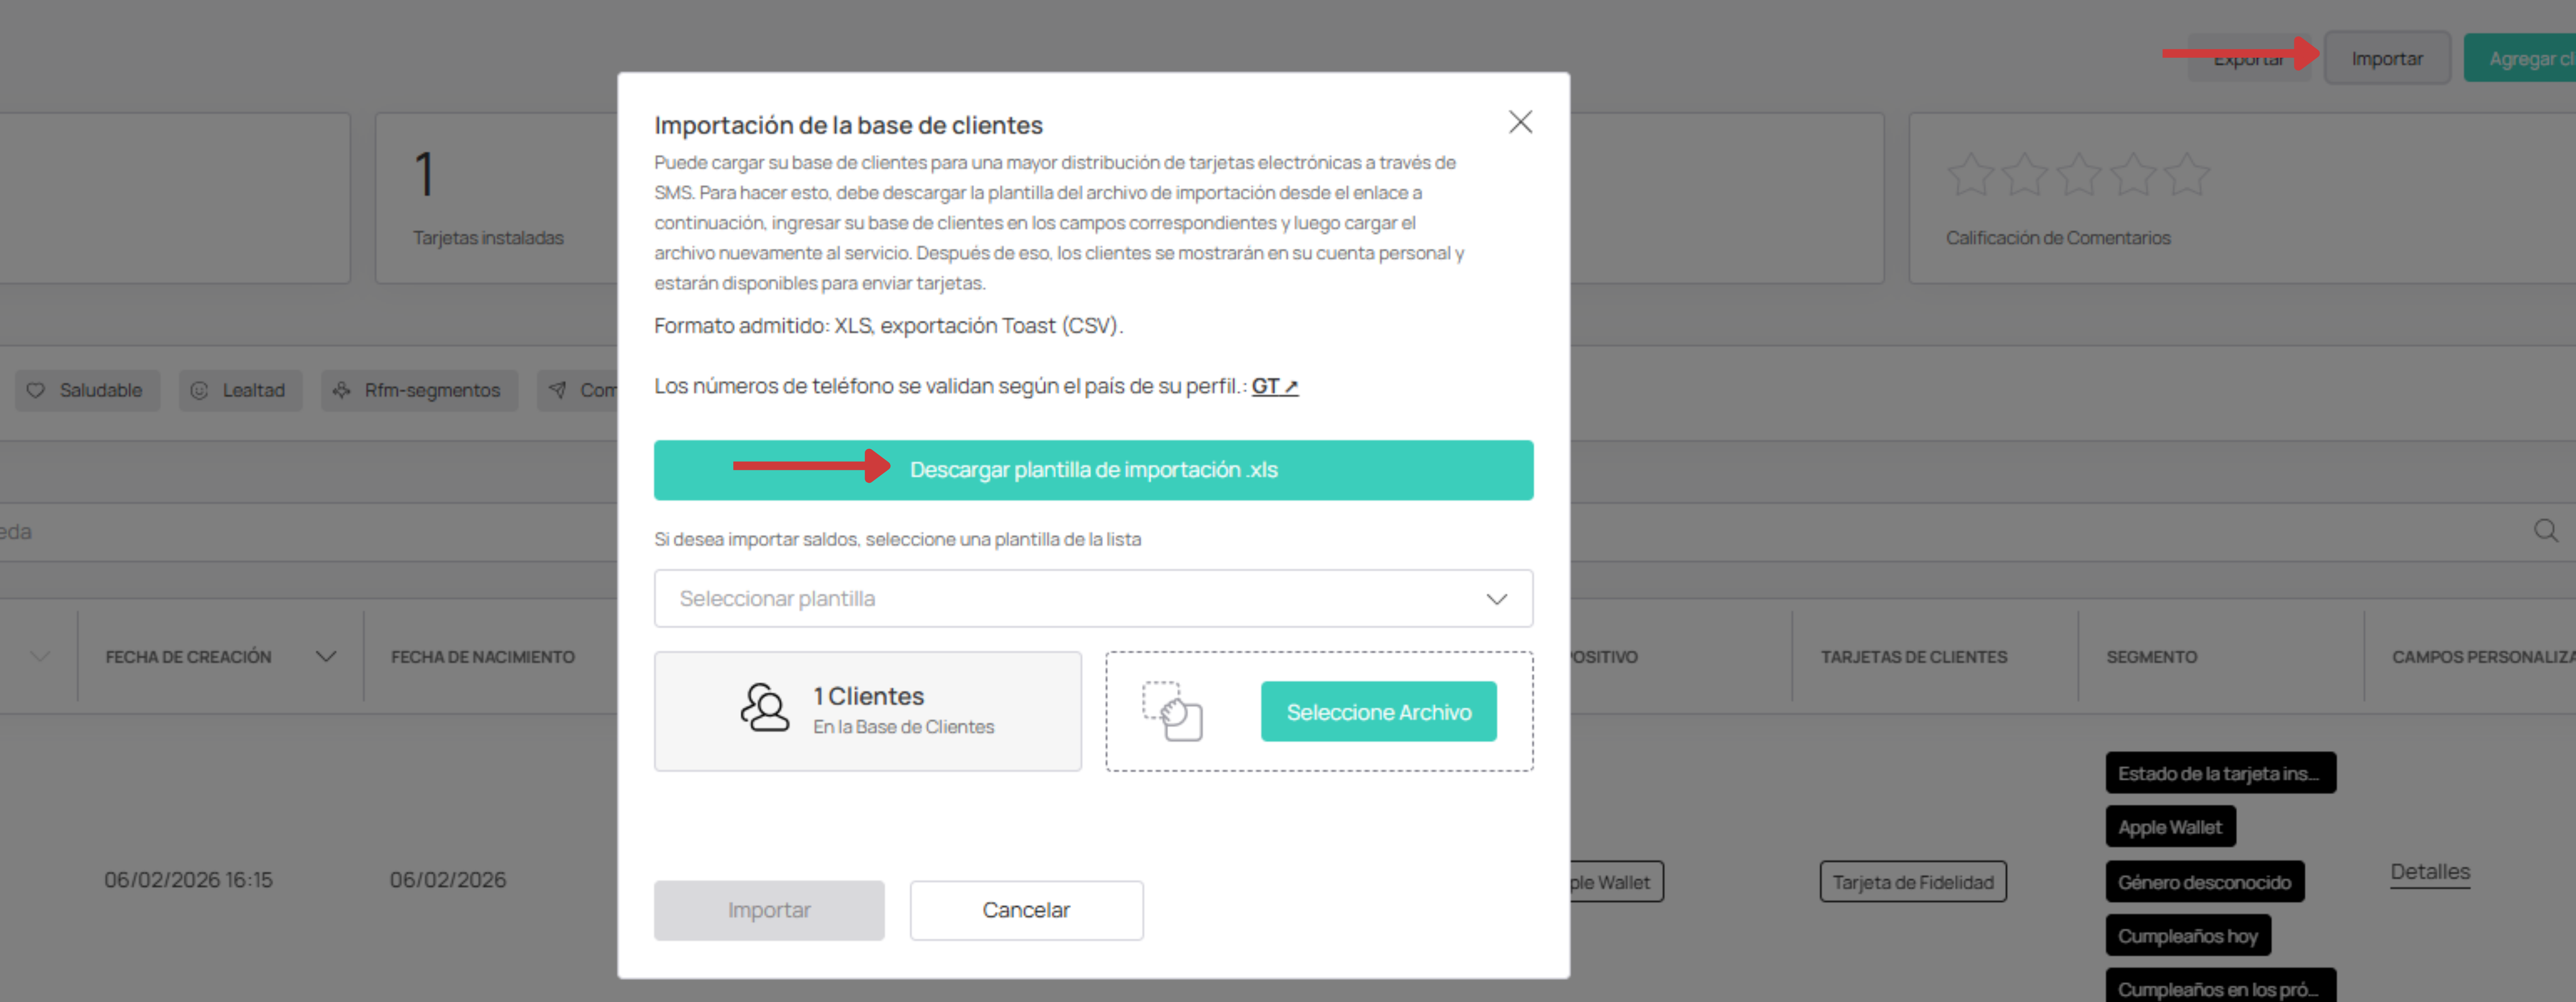Click the Tarjetas de Clientes column header
The height and width of the screenshot is (1002, 2576).
coord(1913,657)
